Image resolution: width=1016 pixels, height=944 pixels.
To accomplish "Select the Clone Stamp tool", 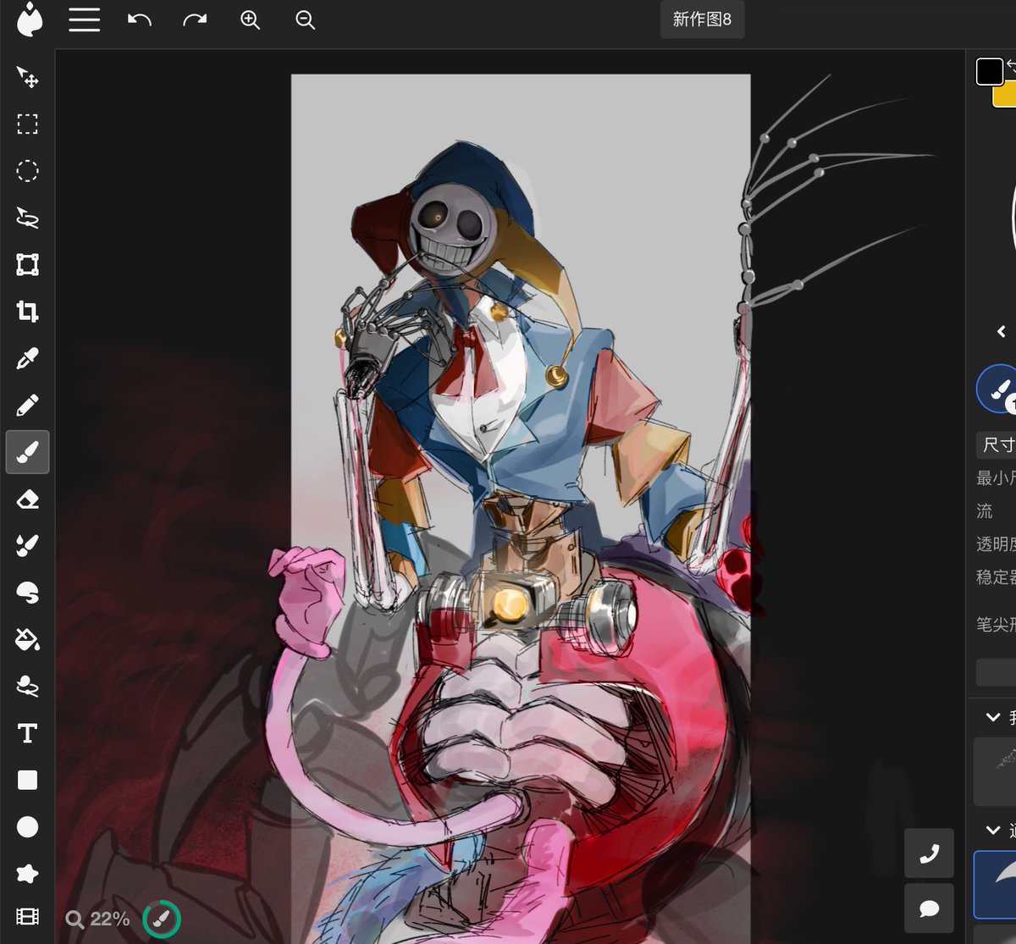I will (27, 686).
